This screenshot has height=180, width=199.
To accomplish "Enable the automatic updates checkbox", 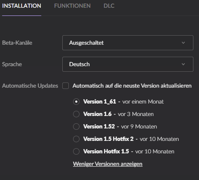I will point(65,86).
